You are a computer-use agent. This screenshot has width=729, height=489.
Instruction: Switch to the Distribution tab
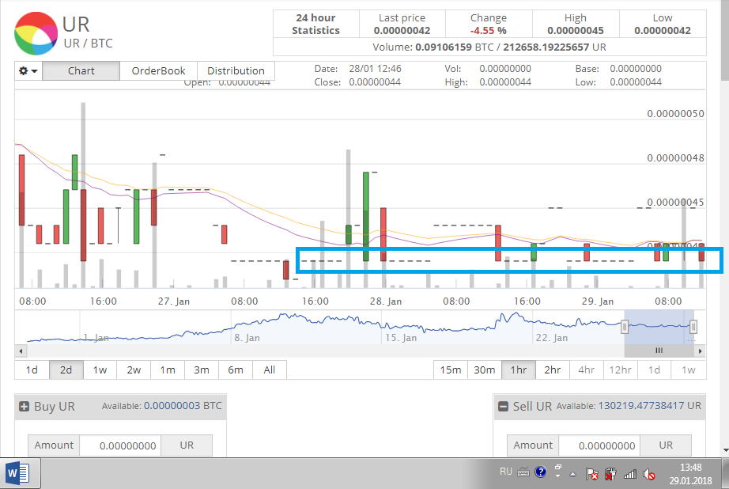[236, 71]
